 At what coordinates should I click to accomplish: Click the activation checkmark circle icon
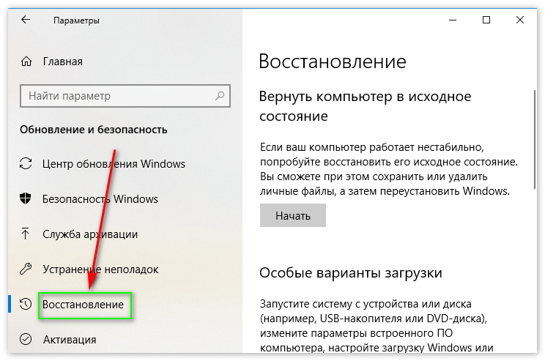26,339
